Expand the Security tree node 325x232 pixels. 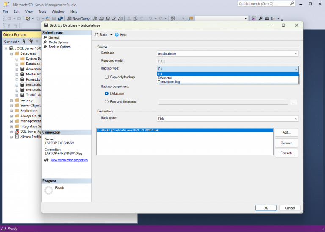11,101
